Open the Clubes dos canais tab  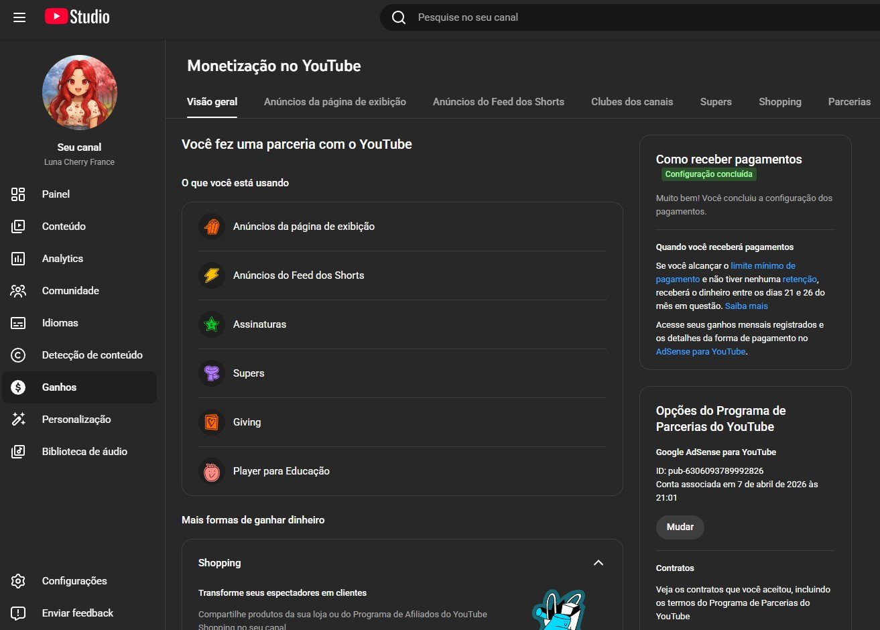pyautogui.click(x=632, y=102)
